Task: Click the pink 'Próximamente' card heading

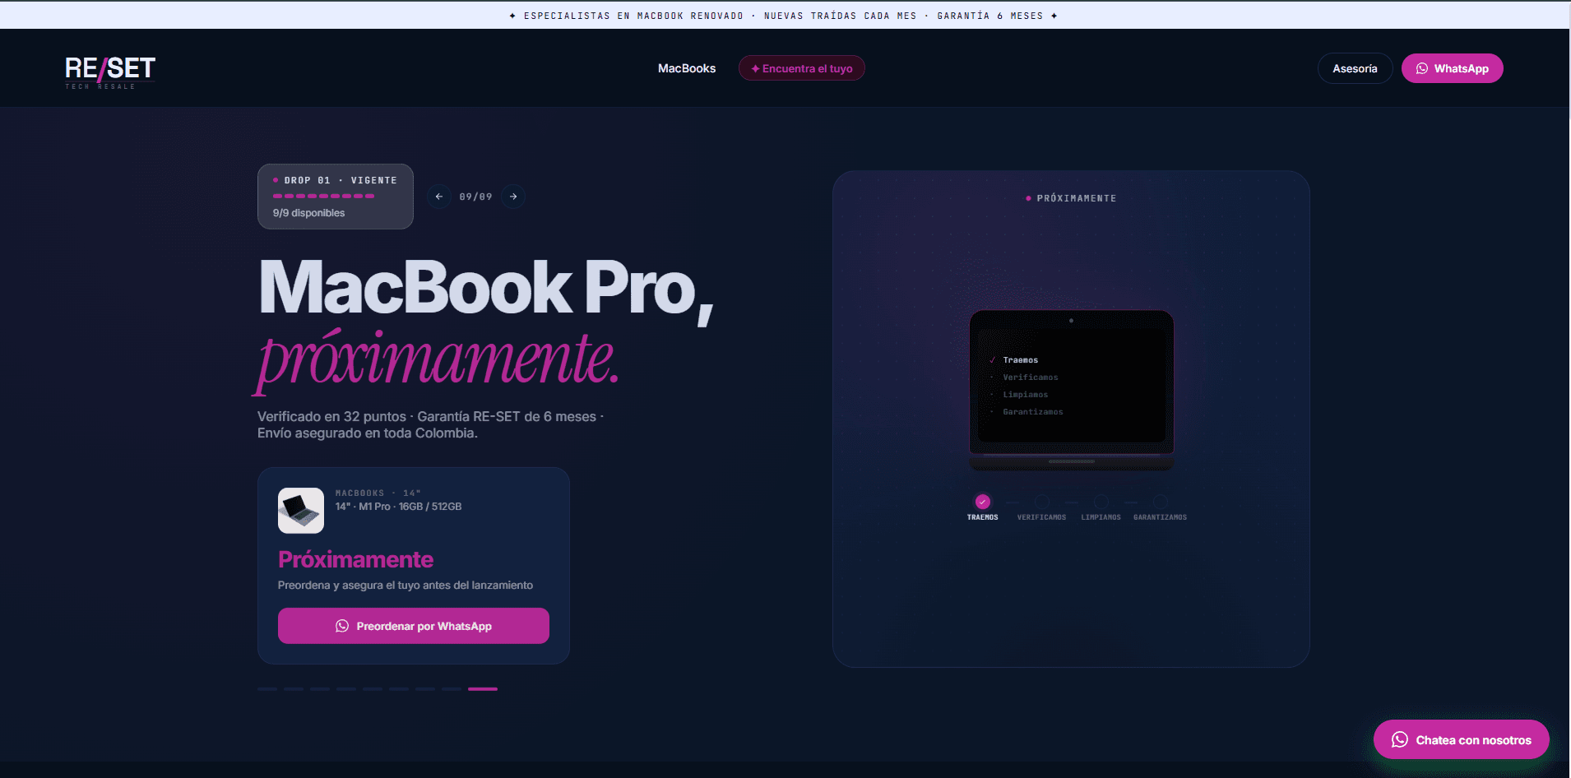Action: coord(355,559)
